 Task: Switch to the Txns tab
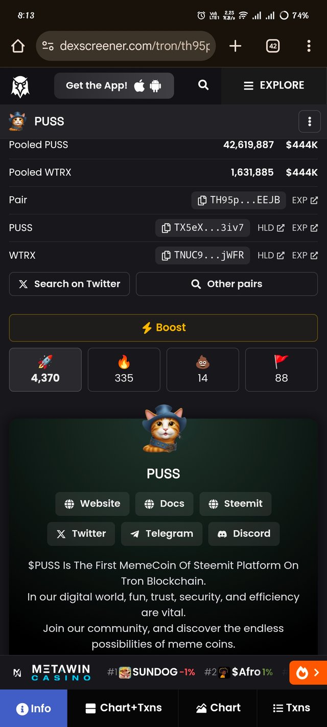[x=292, y=708]
